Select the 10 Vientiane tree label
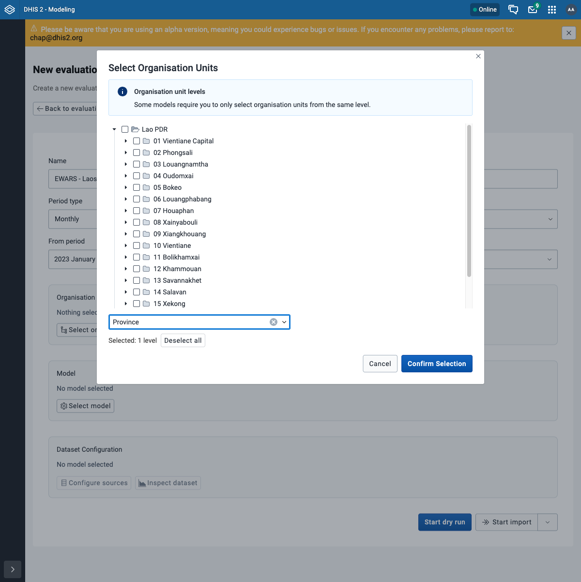This screenshot has width=581, height=582. coord(172,245)
